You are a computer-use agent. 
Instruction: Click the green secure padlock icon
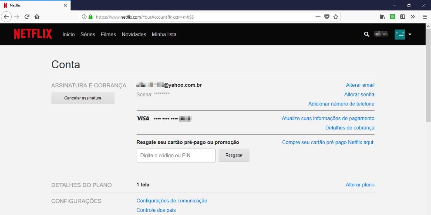click(x=91, y=17)
